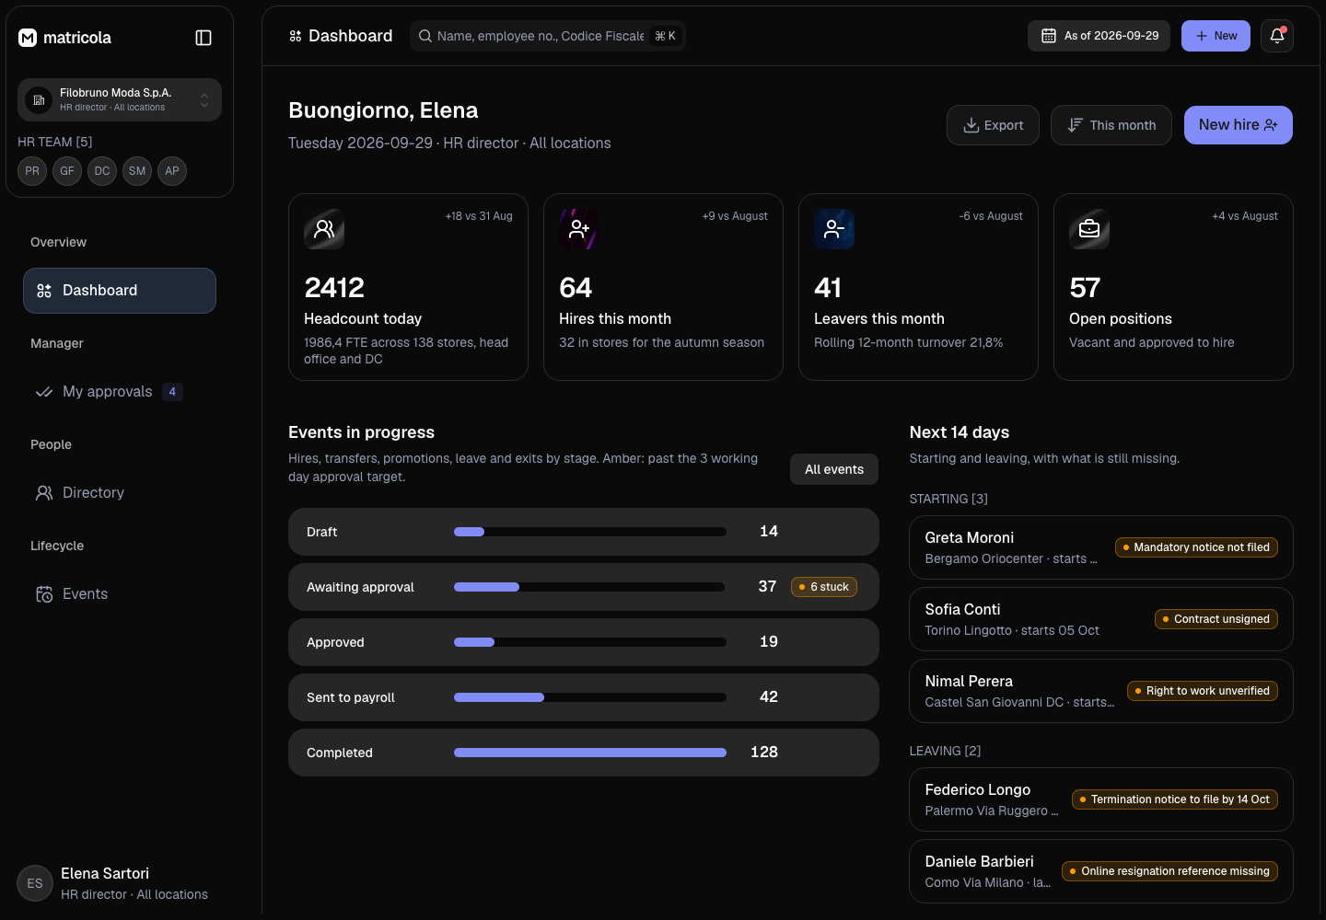Open the notifications bell
1326x920 pixels.
click(x=1277, y=36)
